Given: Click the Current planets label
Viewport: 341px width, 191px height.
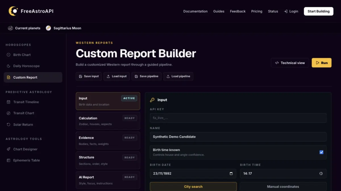Looking at the screenshot, I should [28, 28].
